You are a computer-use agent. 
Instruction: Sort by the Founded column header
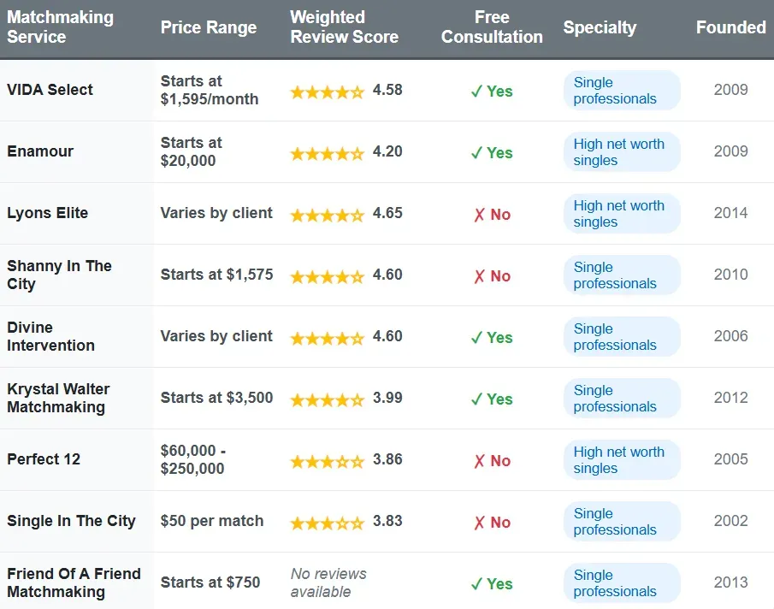pyautogui.click(x=730, y=27)
